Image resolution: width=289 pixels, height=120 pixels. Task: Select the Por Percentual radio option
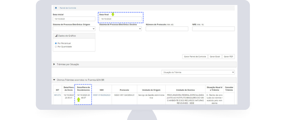point(56,43)
